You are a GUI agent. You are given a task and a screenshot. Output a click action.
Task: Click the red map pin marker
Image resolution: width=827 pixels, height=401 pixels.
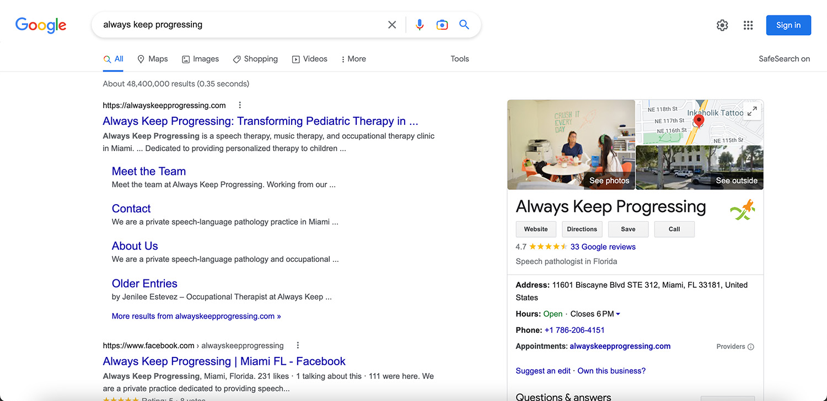coord(699,121)
